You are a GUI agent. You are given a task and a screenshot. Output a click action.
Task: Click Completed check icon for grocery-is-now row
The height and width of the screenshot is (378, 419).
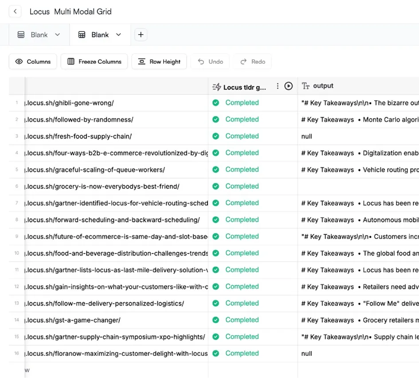coord(215,186)
